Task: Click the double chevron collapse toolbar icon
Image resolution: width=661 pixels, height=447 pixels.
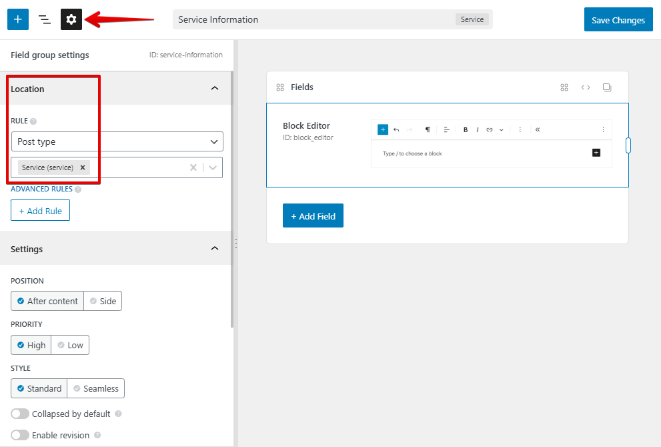Action: (x=538, y=129)
